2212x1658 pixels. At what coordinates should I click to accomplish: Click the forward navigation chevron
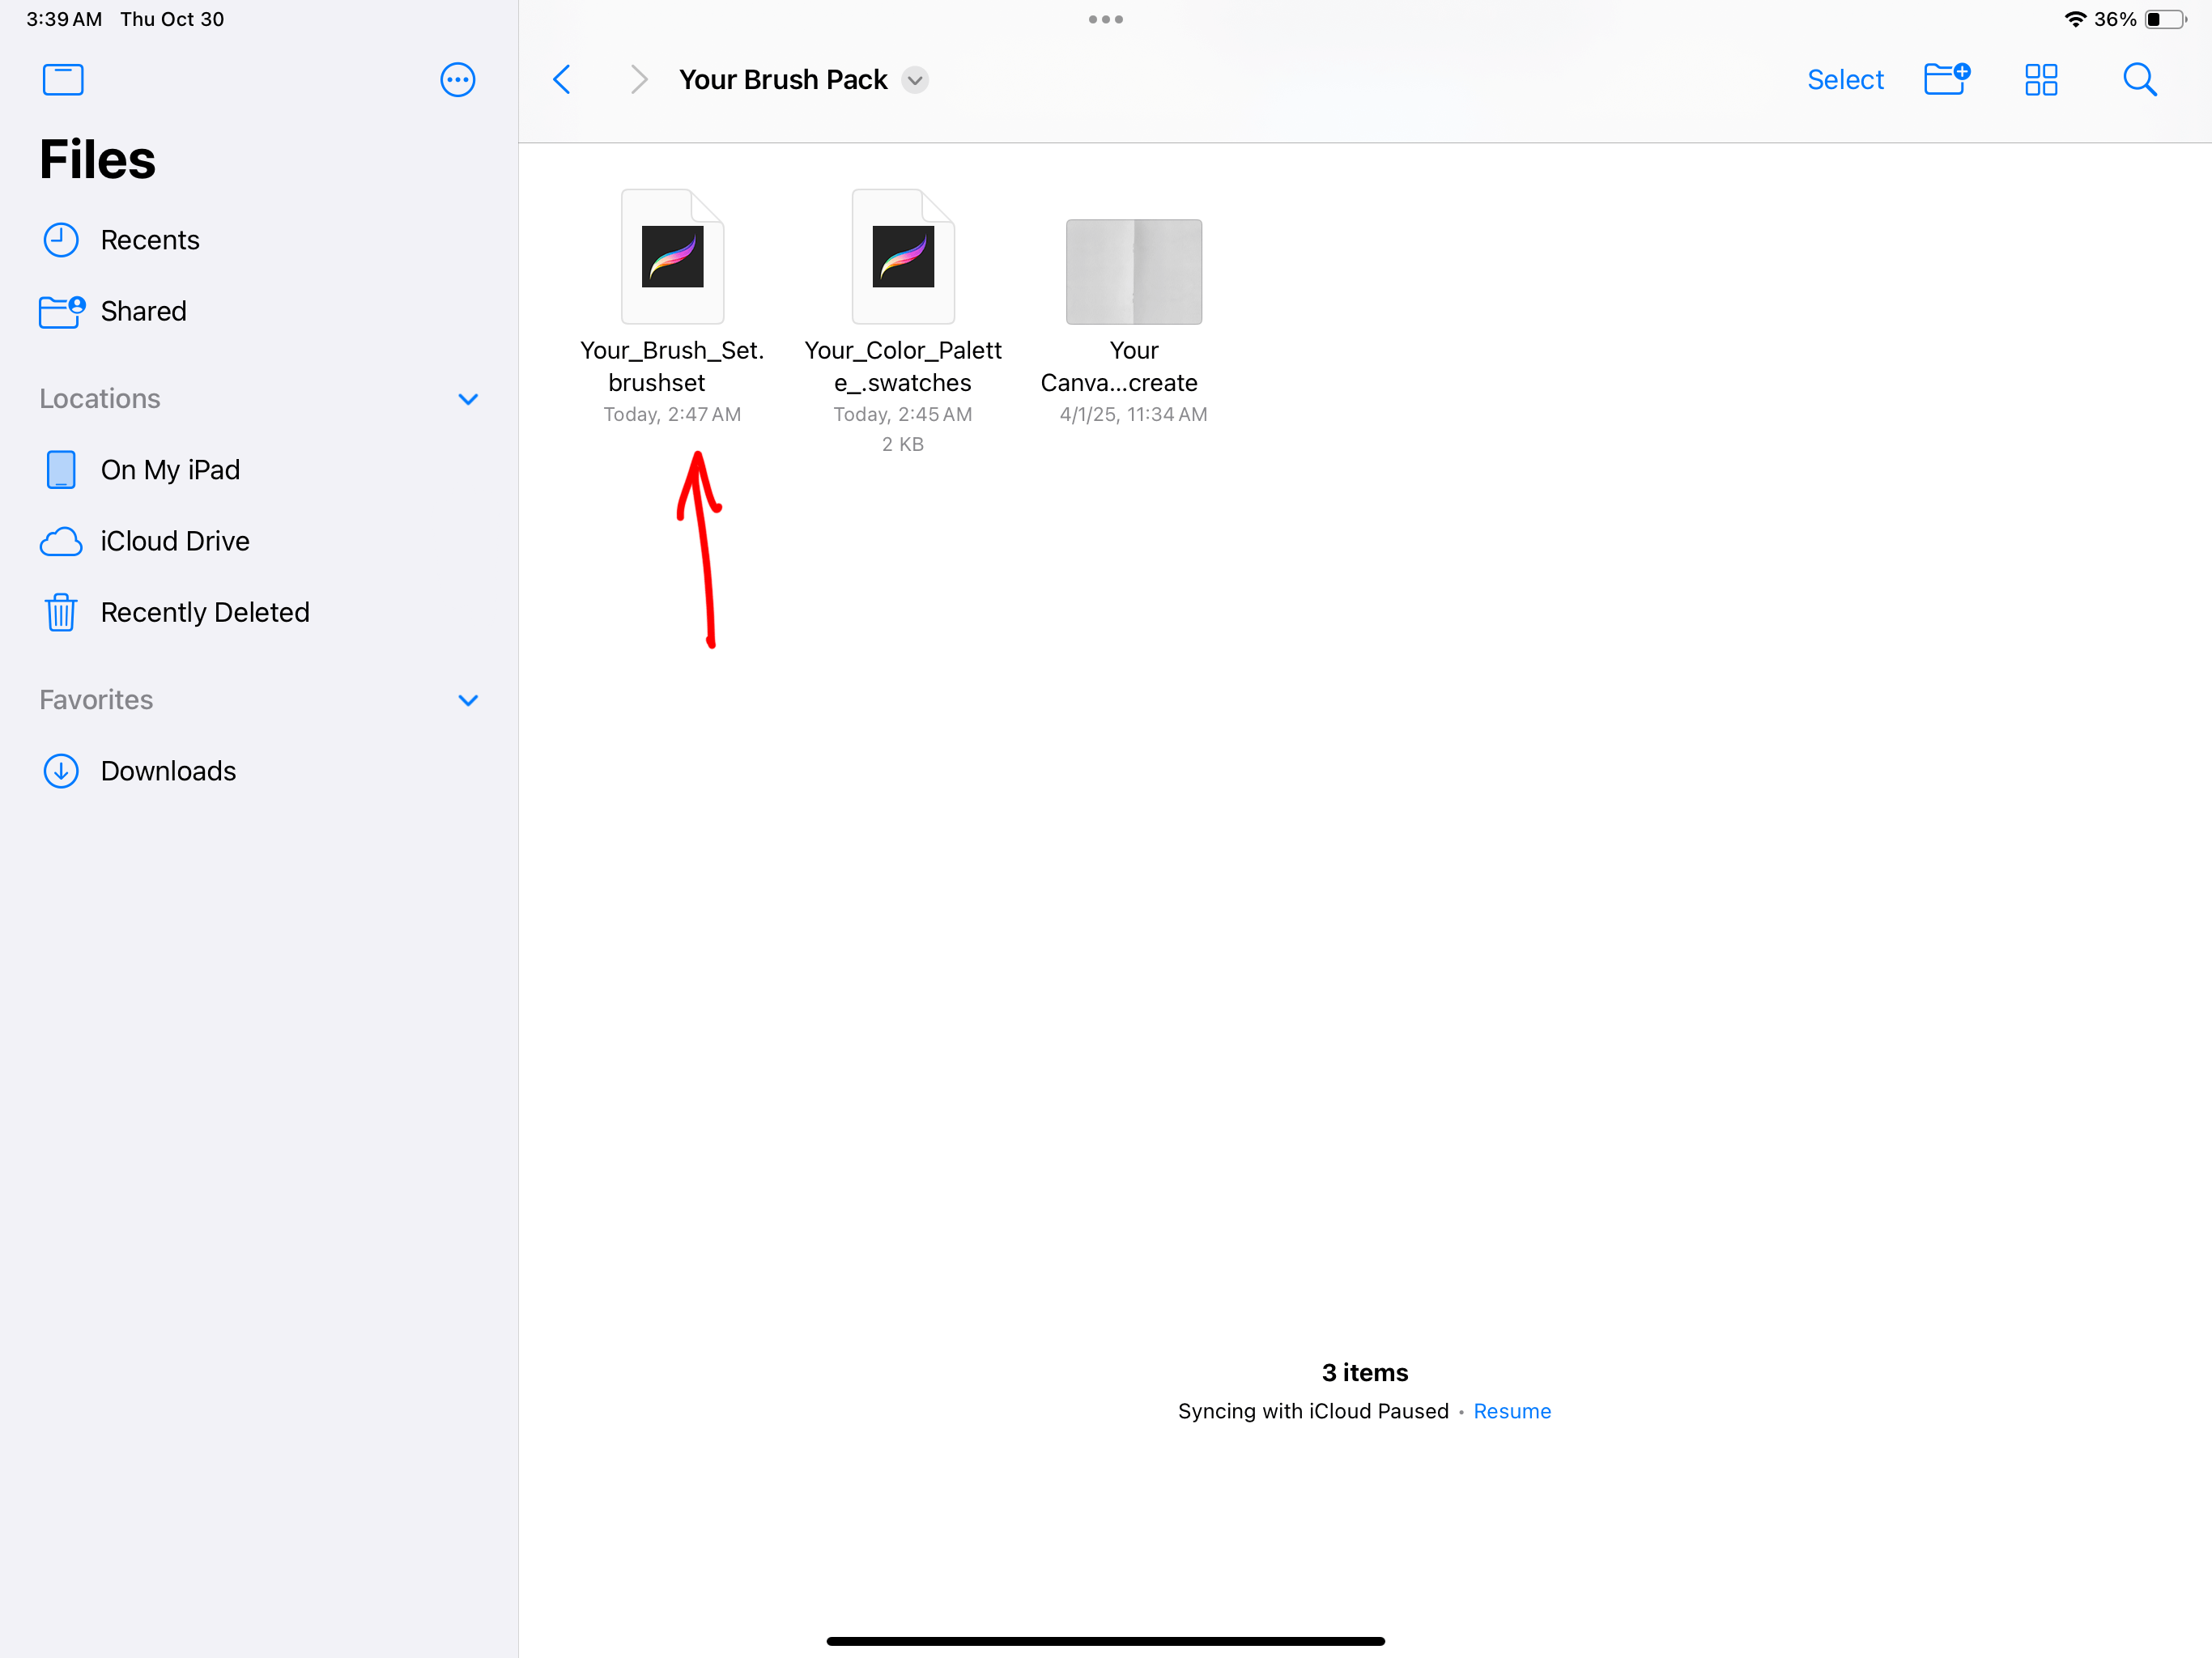[x=639, y=80]
